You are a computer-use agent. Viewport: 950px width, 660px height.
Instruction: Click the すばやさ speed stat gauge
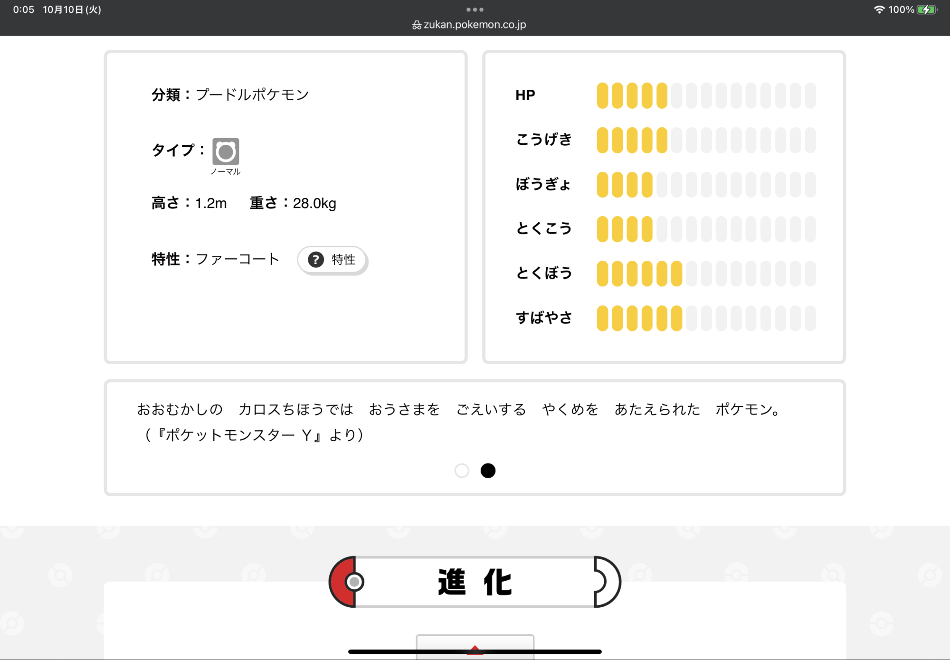[706, 318]
